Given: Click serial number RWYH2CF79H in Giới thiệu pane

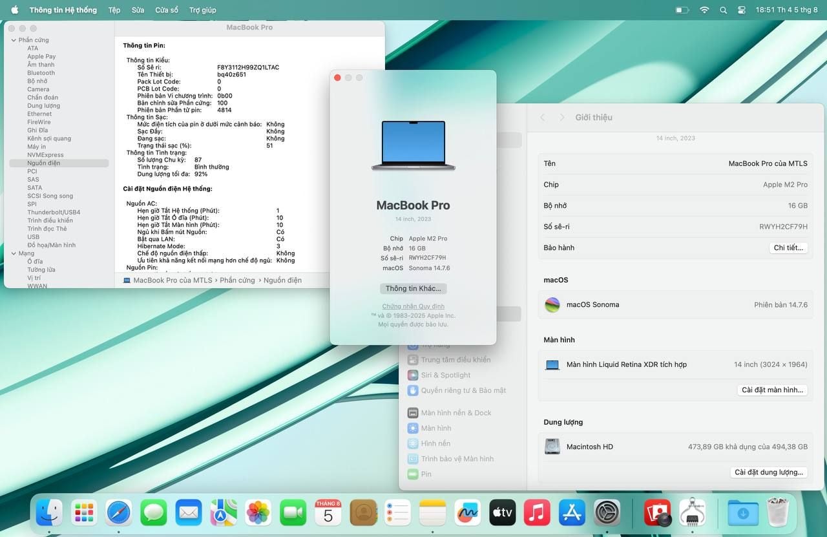Looking at the screenshot, I should pos(783,227).
